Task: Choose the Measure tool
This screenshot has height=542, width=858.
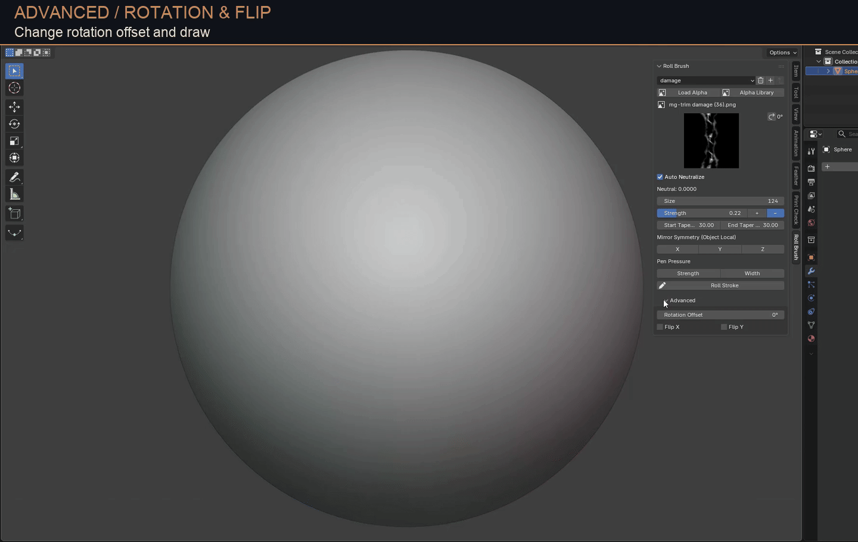Action: (14, 194)
